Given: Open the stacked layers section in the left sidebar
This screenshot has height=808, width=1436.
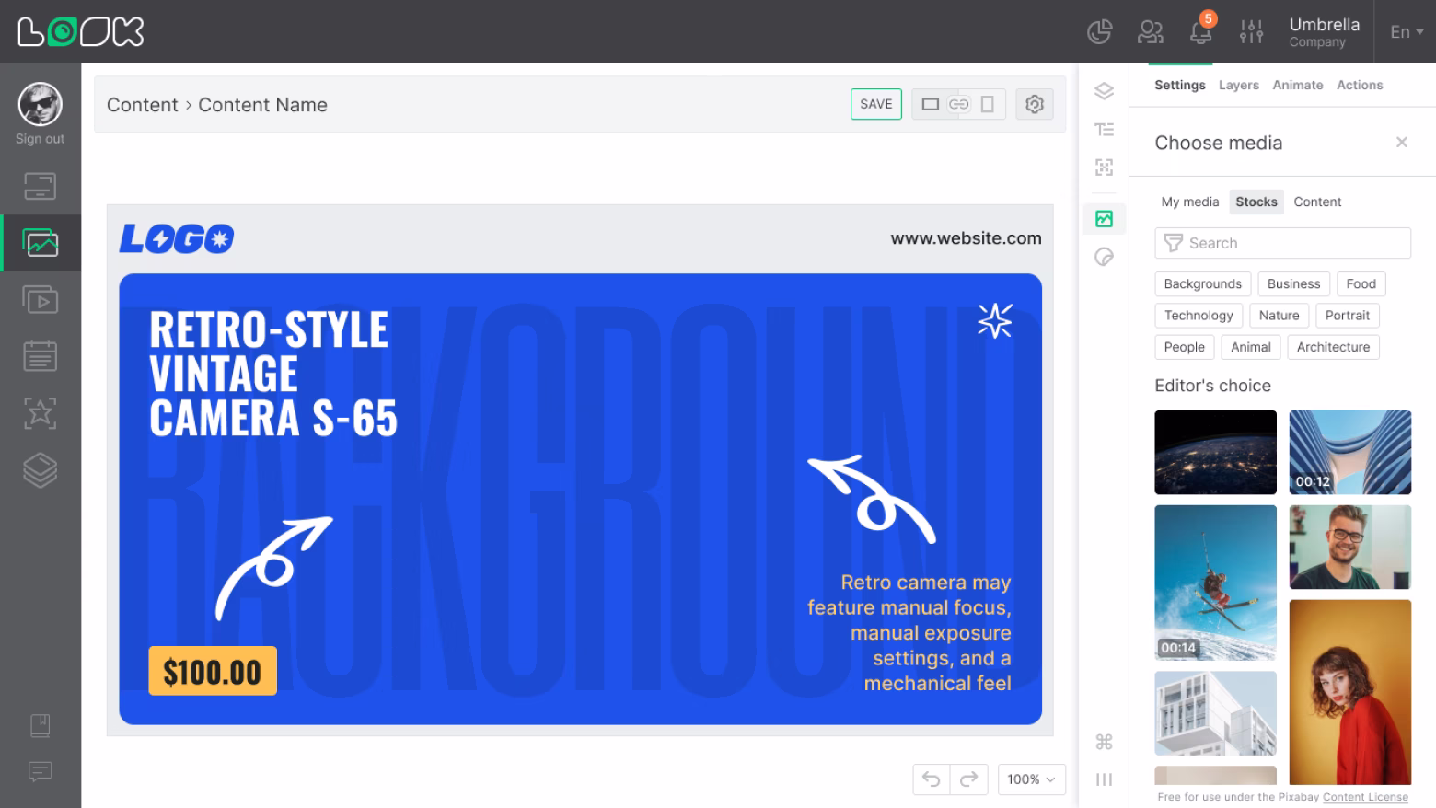Looking at the screenshot, I should tap(41, 470).
